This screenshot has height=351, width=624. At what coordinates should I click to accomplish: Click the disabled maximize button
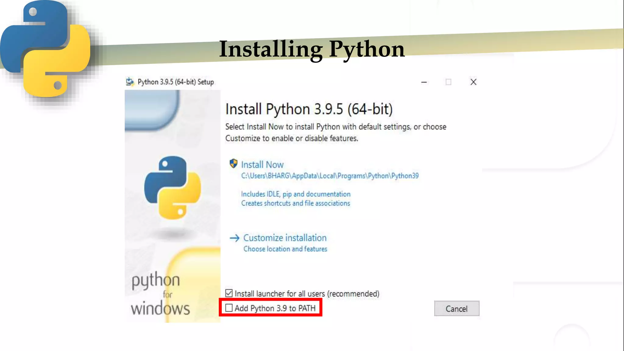[448, 82]
